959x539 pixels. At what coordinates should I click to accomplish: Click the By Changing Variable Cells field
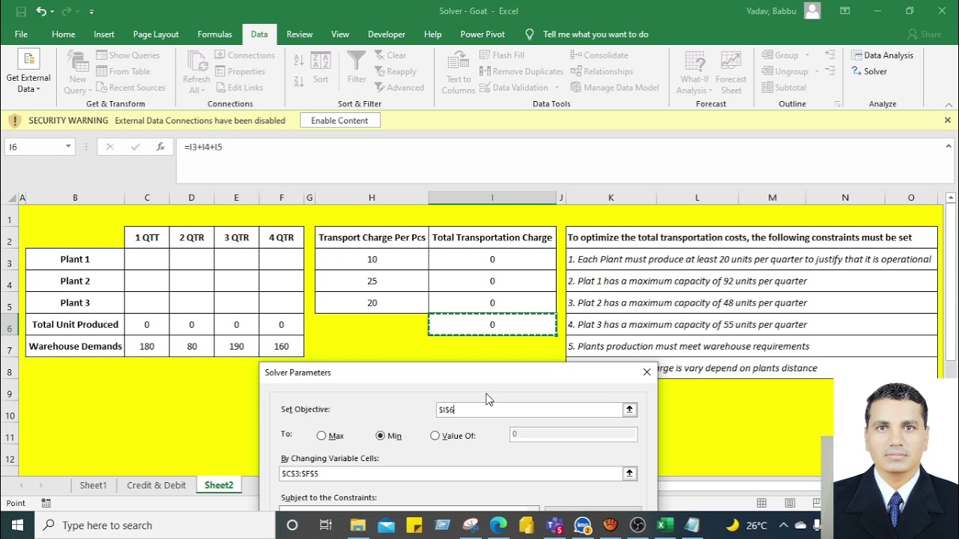(x=450, y=474)
